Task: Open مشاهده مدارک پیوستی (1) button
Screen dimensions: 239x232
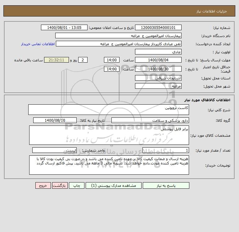Action: pos(114,186)
